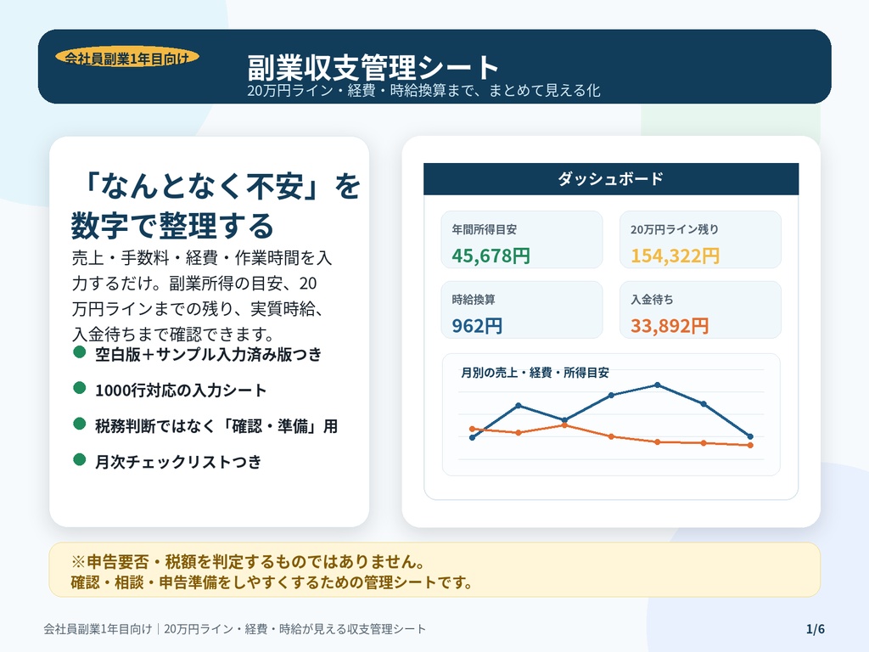Click the main title 副業収支管理シート
The height and width of the screenshot is (652, 869).
pyautogui.click(x=373, y=68)
